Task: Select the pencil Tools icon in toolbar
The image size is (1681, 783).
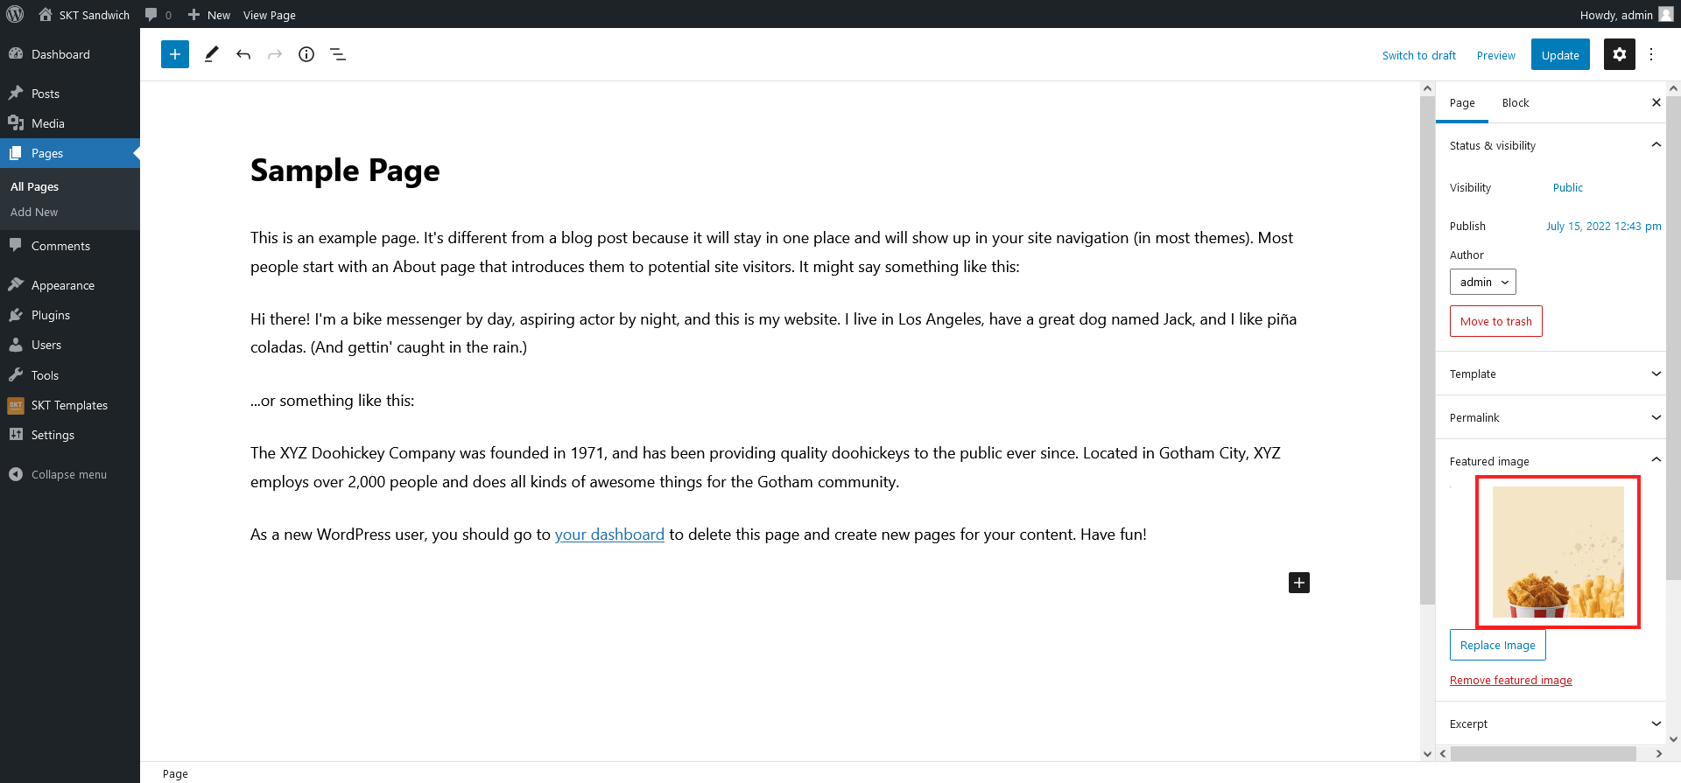Action: (x=211, y=54)
